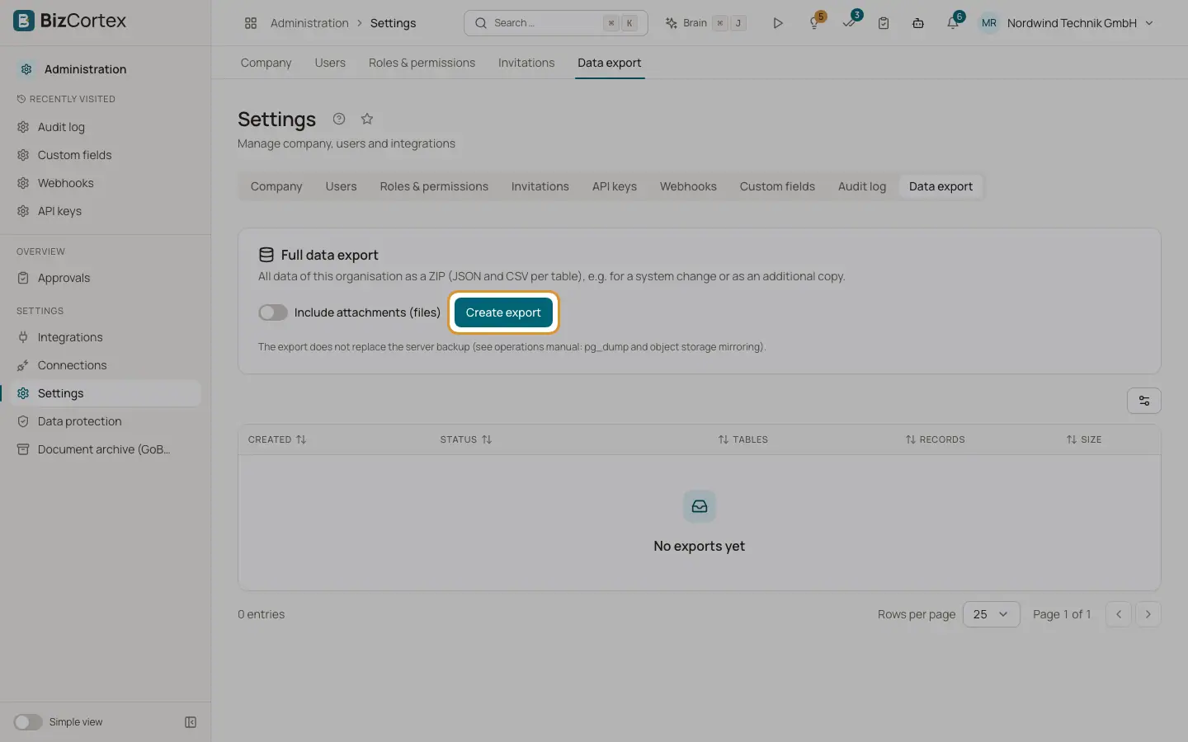Open the robot assistant icon in the top bar
1188x742 pixels.
click(918, 23)
